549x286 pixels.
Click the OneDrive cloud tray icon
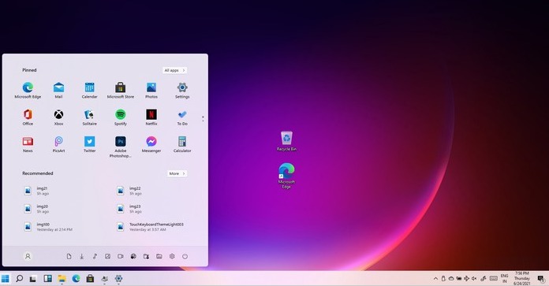coord(451,279)
